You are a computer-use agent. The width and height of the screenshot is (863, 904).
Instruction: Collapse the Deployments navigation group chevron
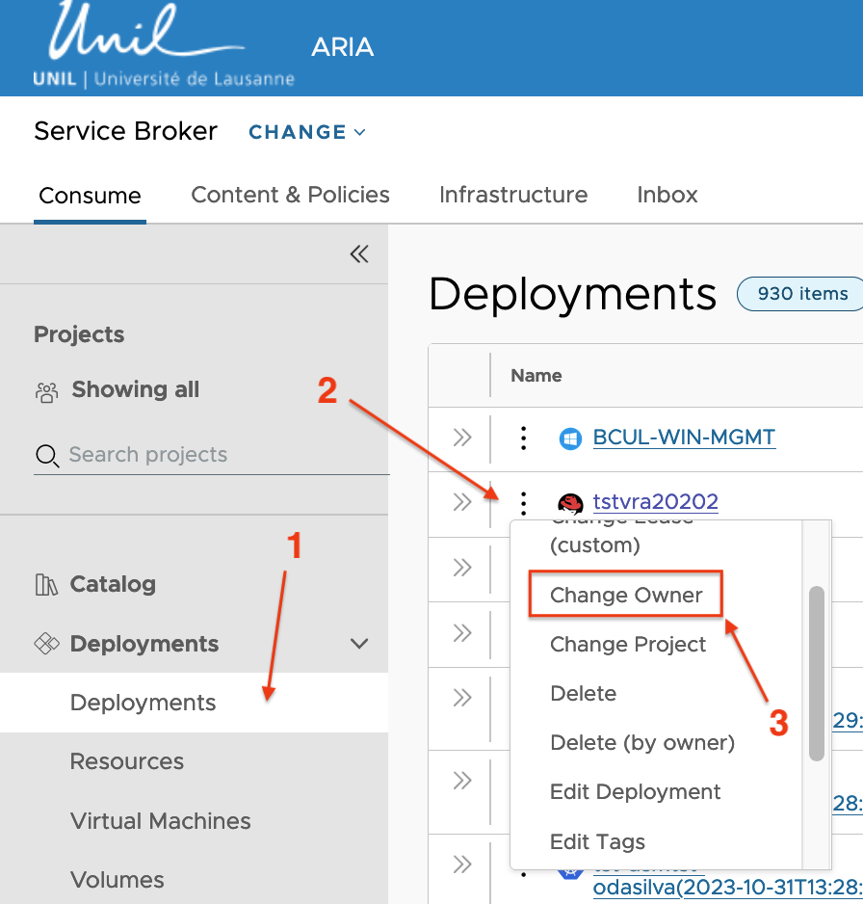coord(359,644)
